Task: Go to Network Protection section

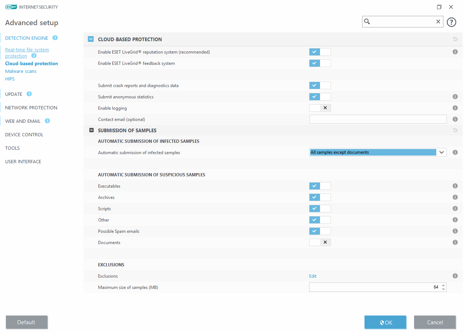Action: click(x=31, y=107)
